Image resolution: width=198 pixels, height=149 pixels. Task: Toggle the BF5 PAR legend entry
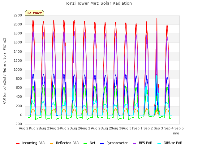tap(143, 143)
